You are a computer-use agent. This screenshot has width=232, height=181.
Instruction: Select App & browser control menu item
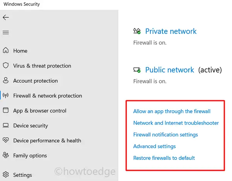[40, 111]
